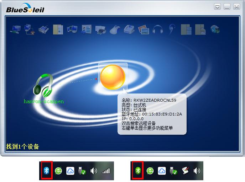The width and height of the screenshot is (245, 182).
Task: Click the 状态: 已连接 tooltip line
Action: click(134, 109)
